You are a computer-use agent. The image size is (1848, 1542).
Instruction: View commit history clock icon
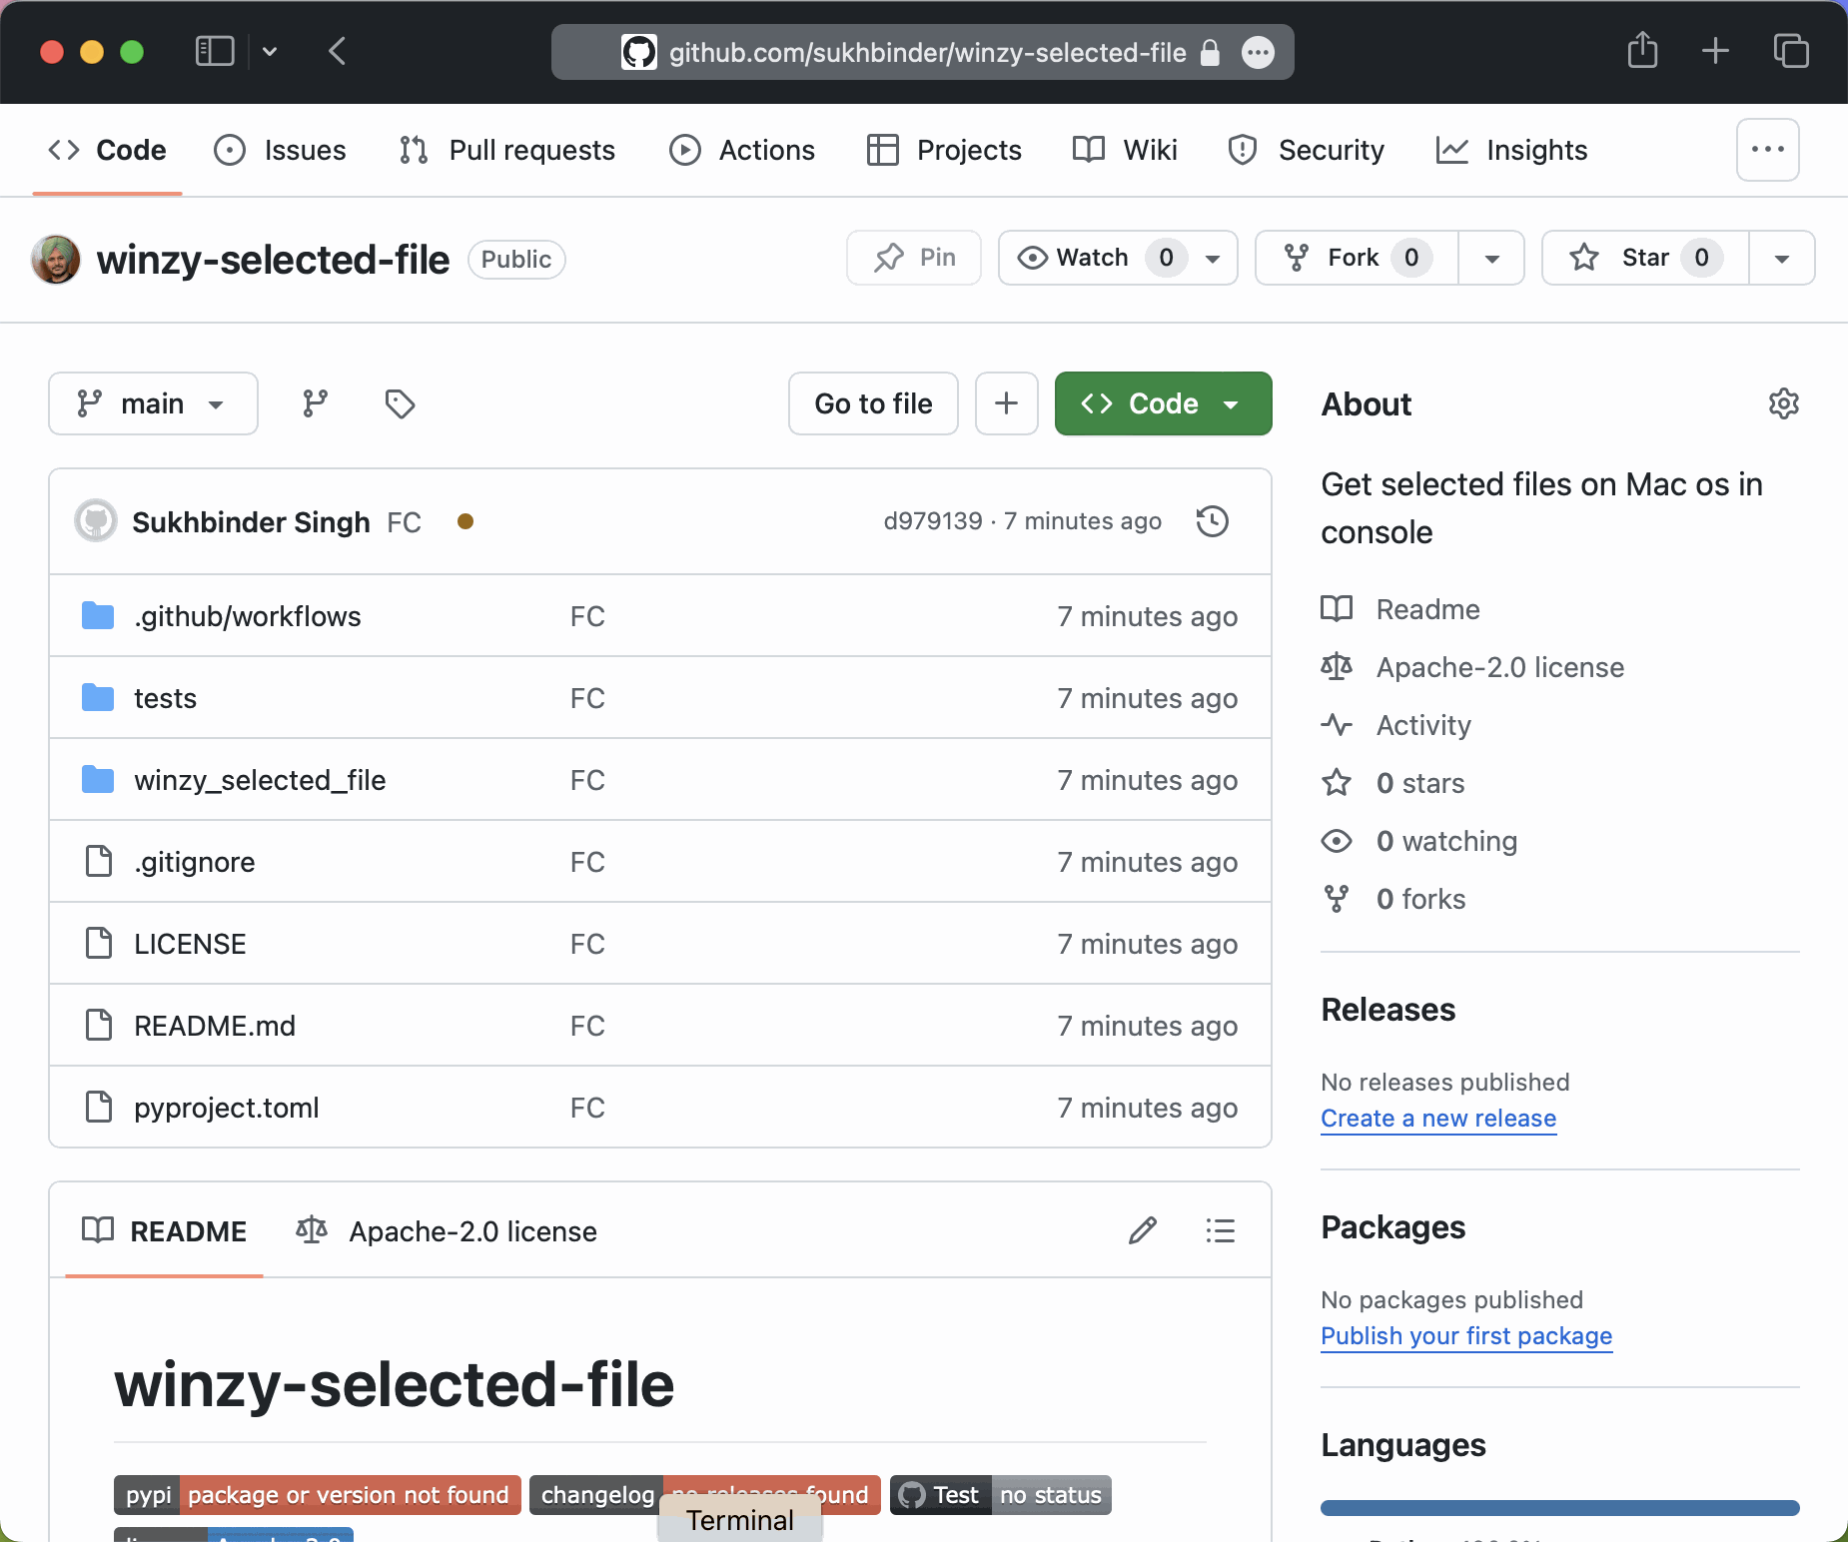click(x=1212, y=521)
